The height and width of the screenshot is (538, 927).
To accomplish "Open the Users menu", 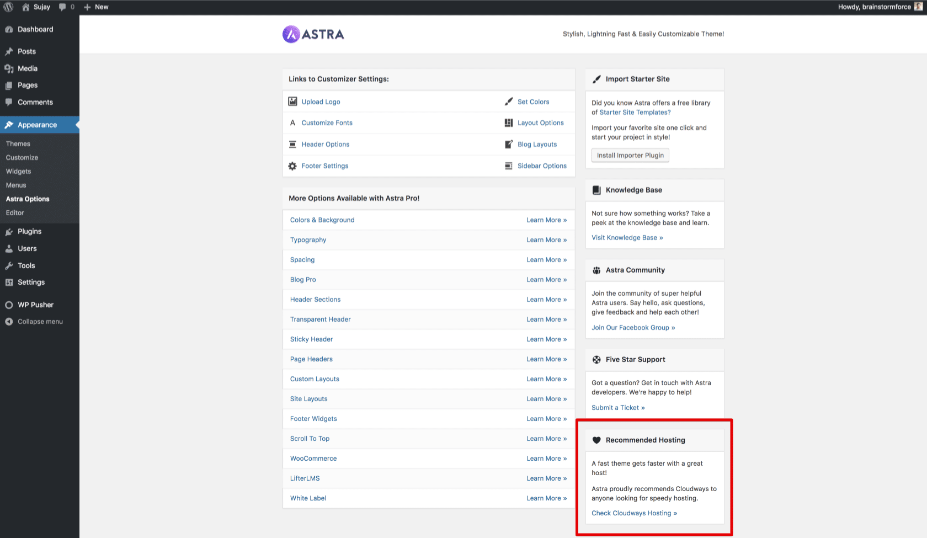I will tap(40, 248).
